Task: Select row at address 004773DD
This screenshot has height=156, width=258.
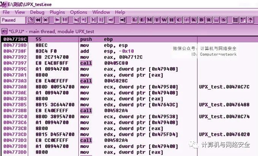Action: (x=129, y=152)
